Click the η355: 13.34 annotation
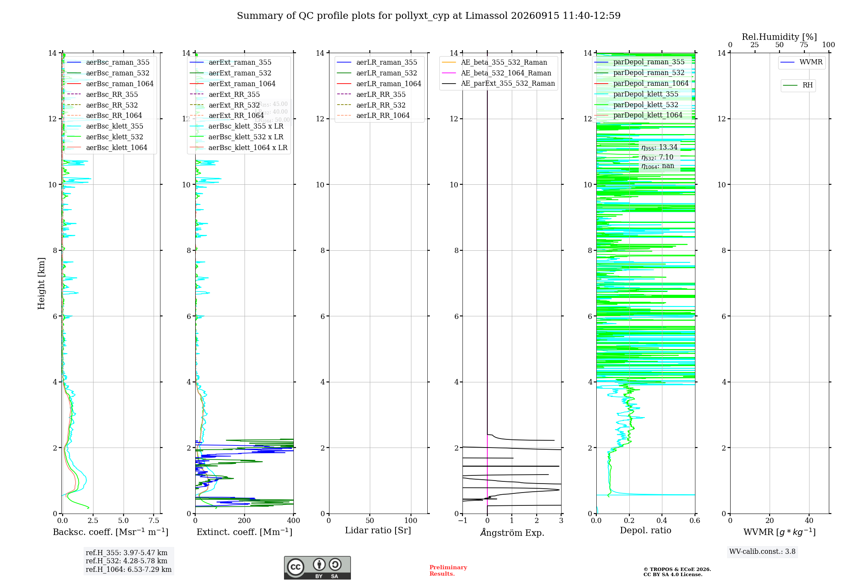The image size is (858, 583). [x=659, y=147]
